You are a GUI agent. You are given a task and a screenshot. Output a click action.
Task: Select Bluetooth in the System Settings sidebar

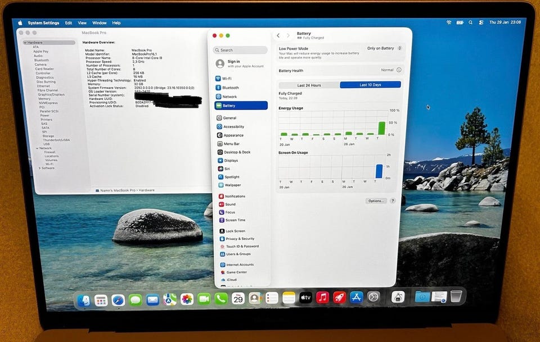pyautogui.click(x=230, y=88)
